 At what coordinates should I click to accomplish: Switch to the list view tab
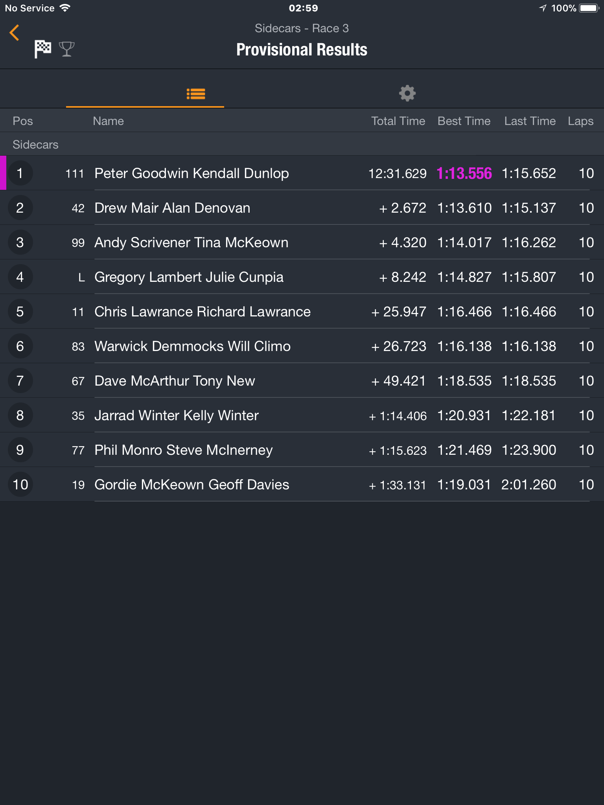(196, 94)
